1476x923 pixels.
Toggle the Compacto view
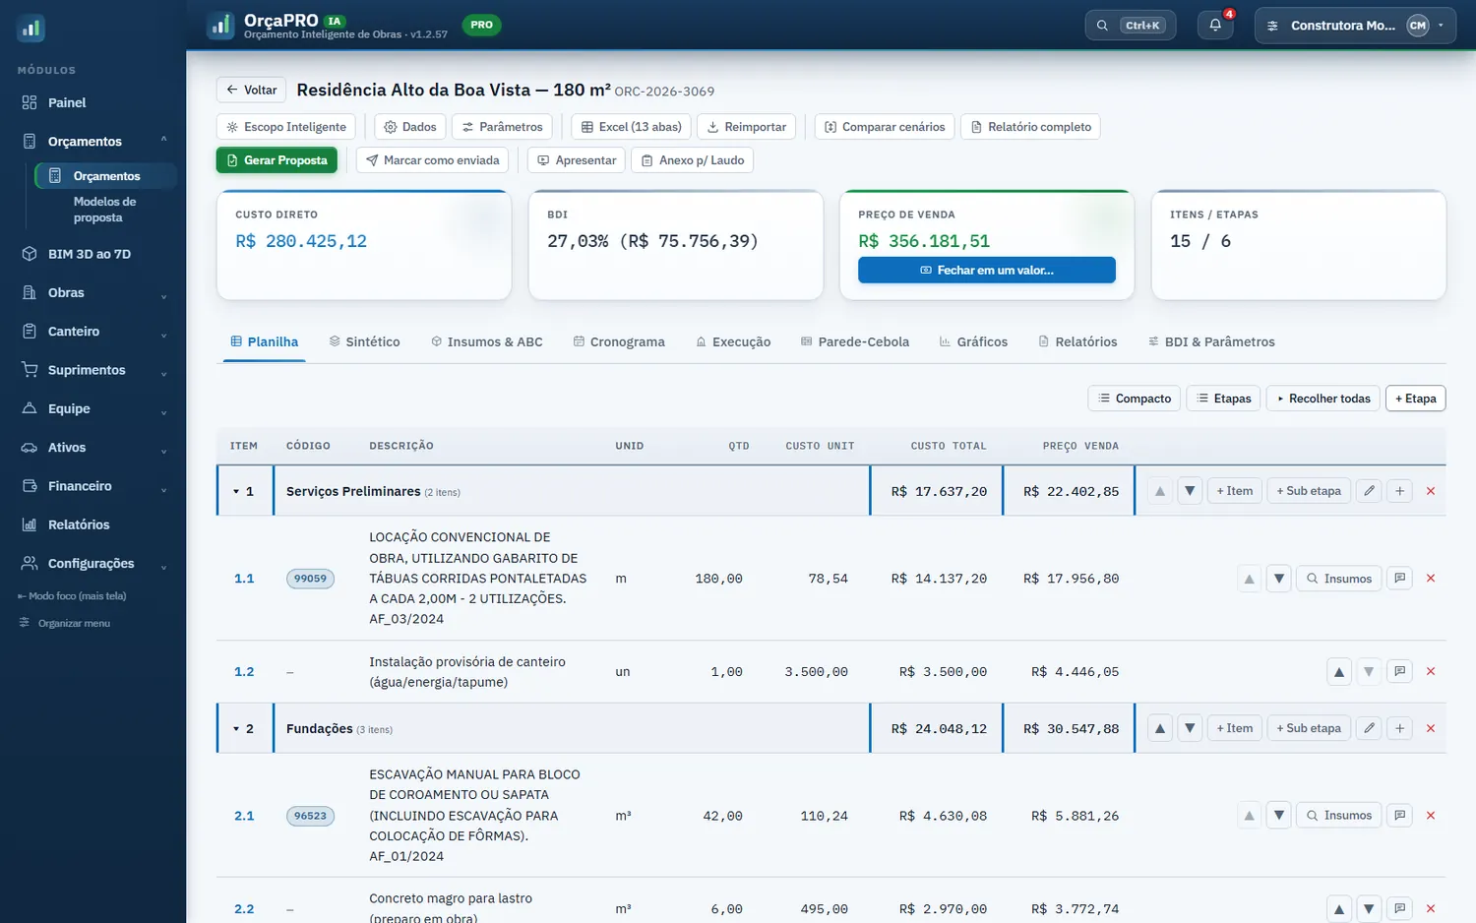point(1134,399)
